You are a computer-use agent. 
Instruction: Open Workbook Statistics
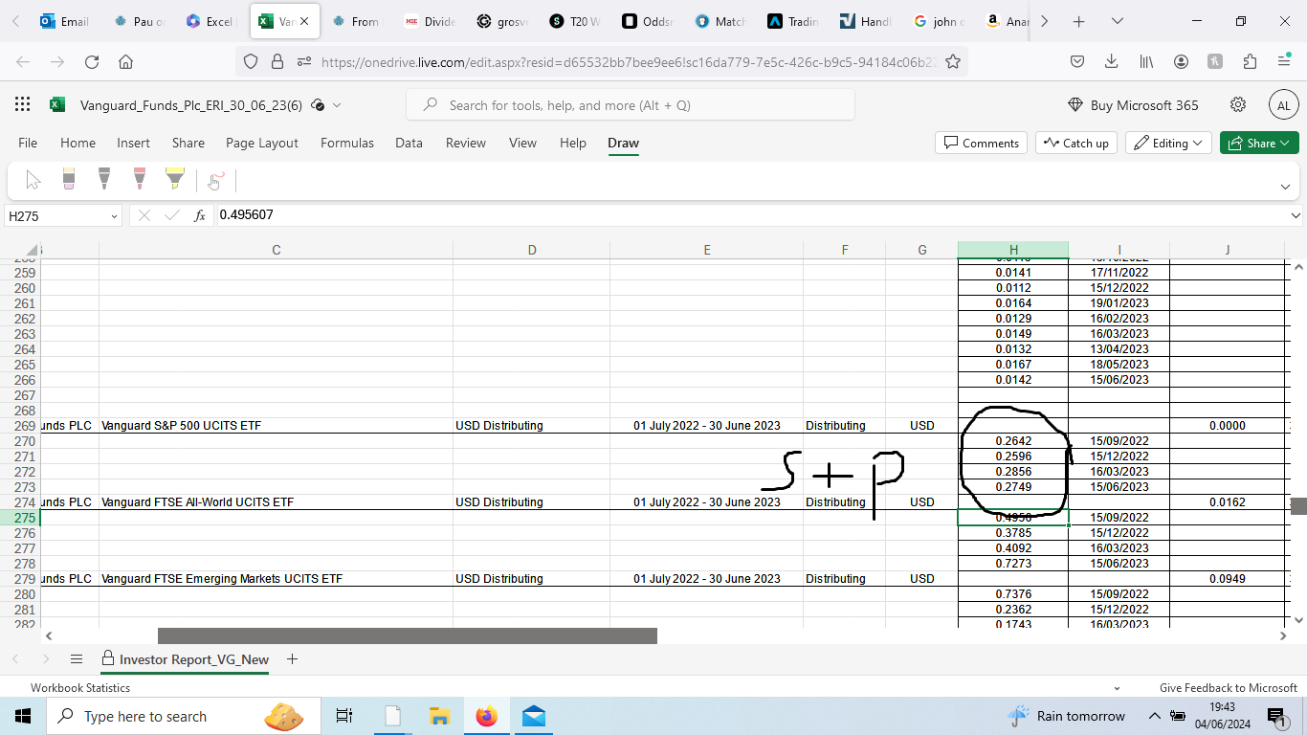(80, 688)
